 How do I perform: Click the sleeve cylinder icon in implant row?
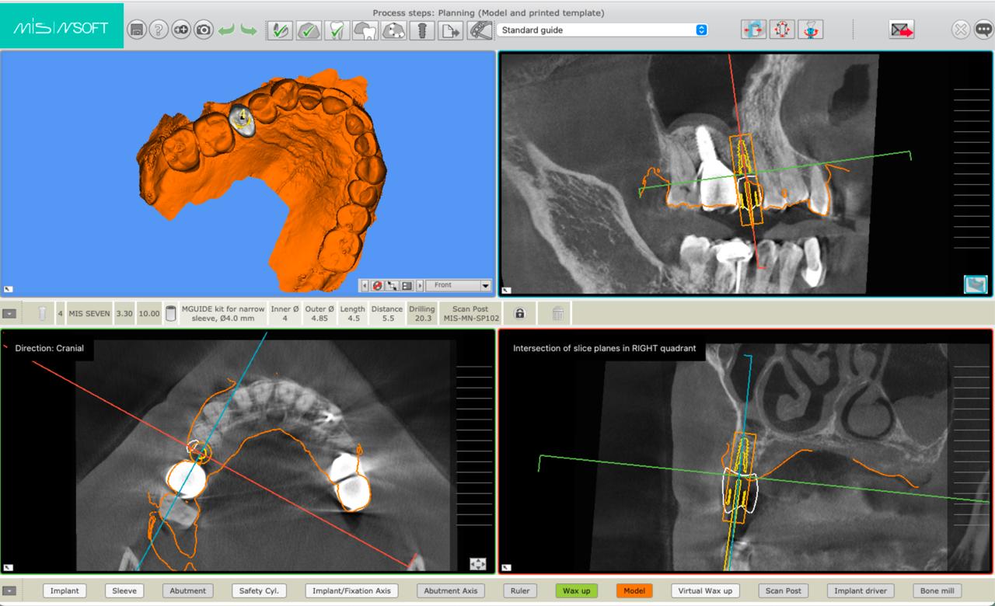pyautogui.click(x=170, y=314)
